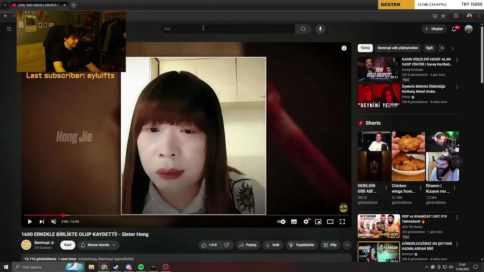Open options for Korkunç Metal Grubu video

457,87
